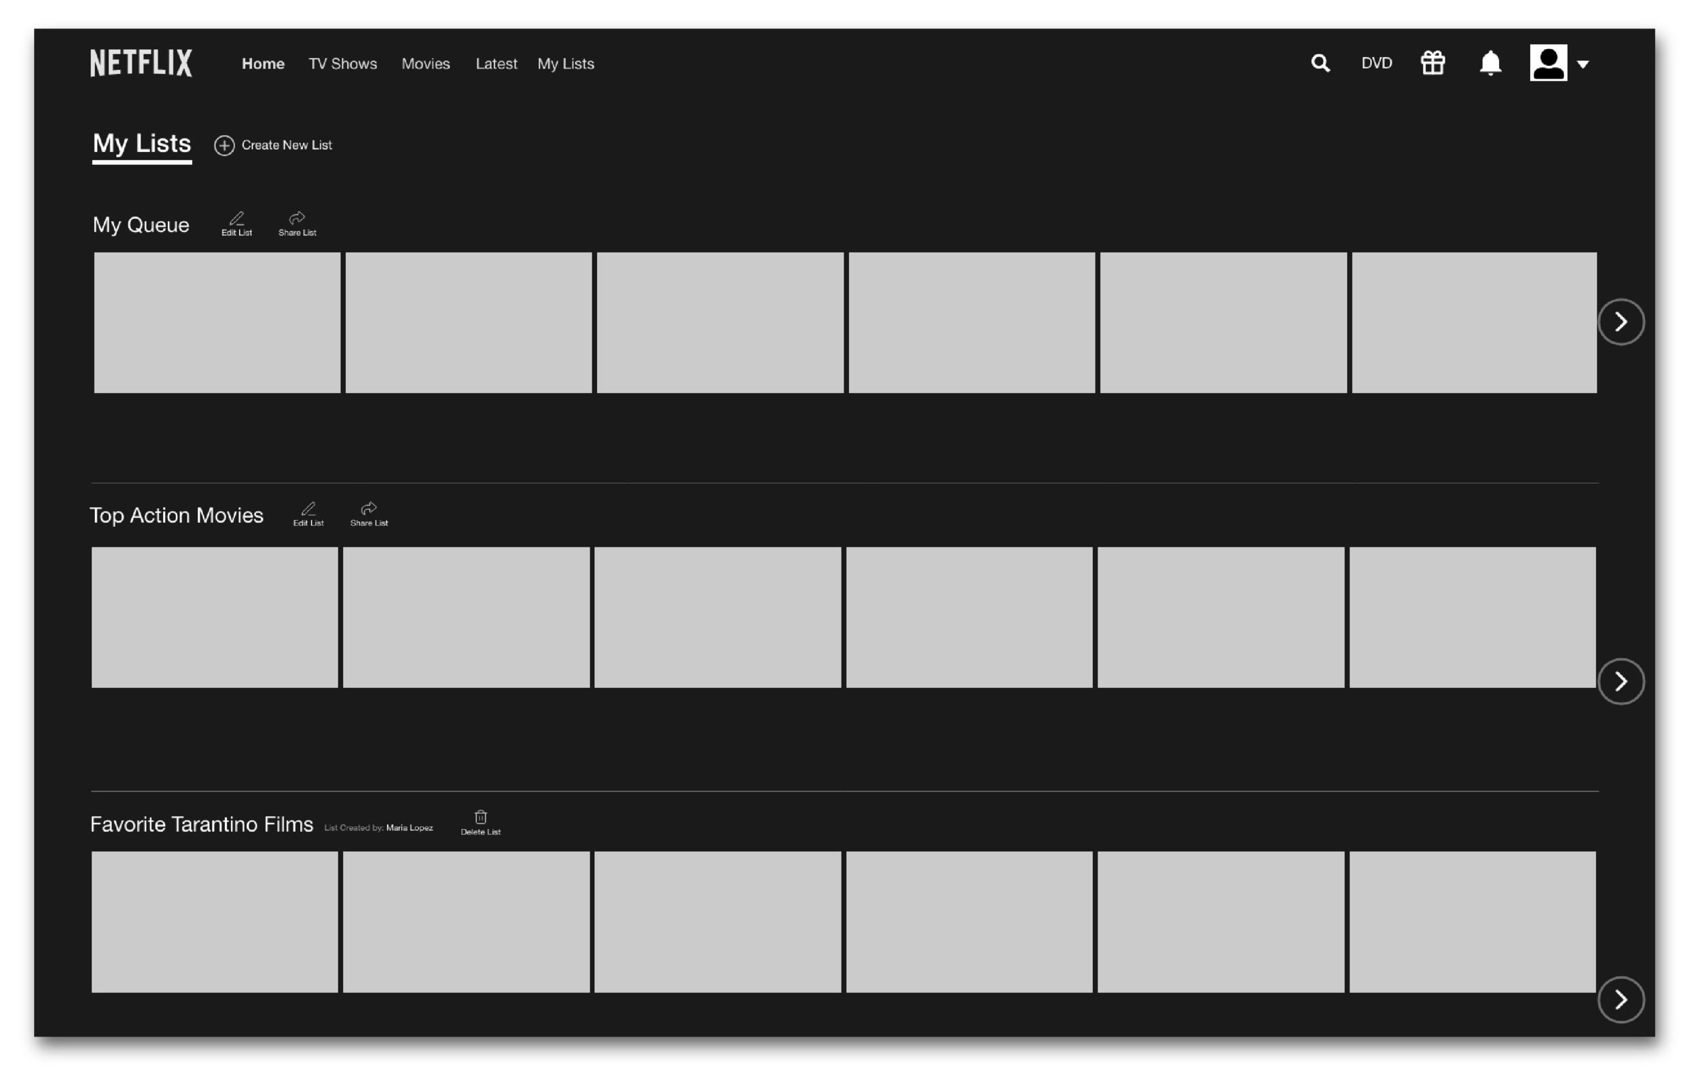Screen dimensions: 1698x1085
Task: Click the Create New List label
Action: tap(287, 145)
